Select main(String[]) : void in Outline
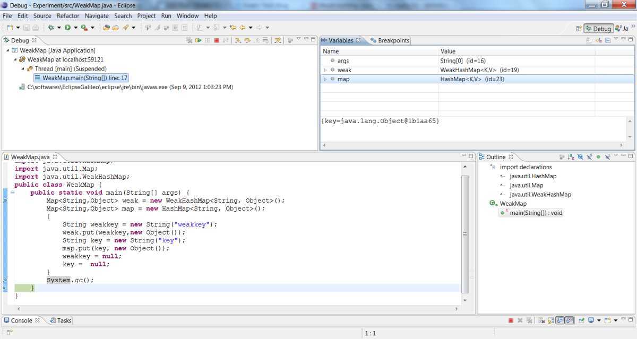637x339 pixels. [531, 213]
